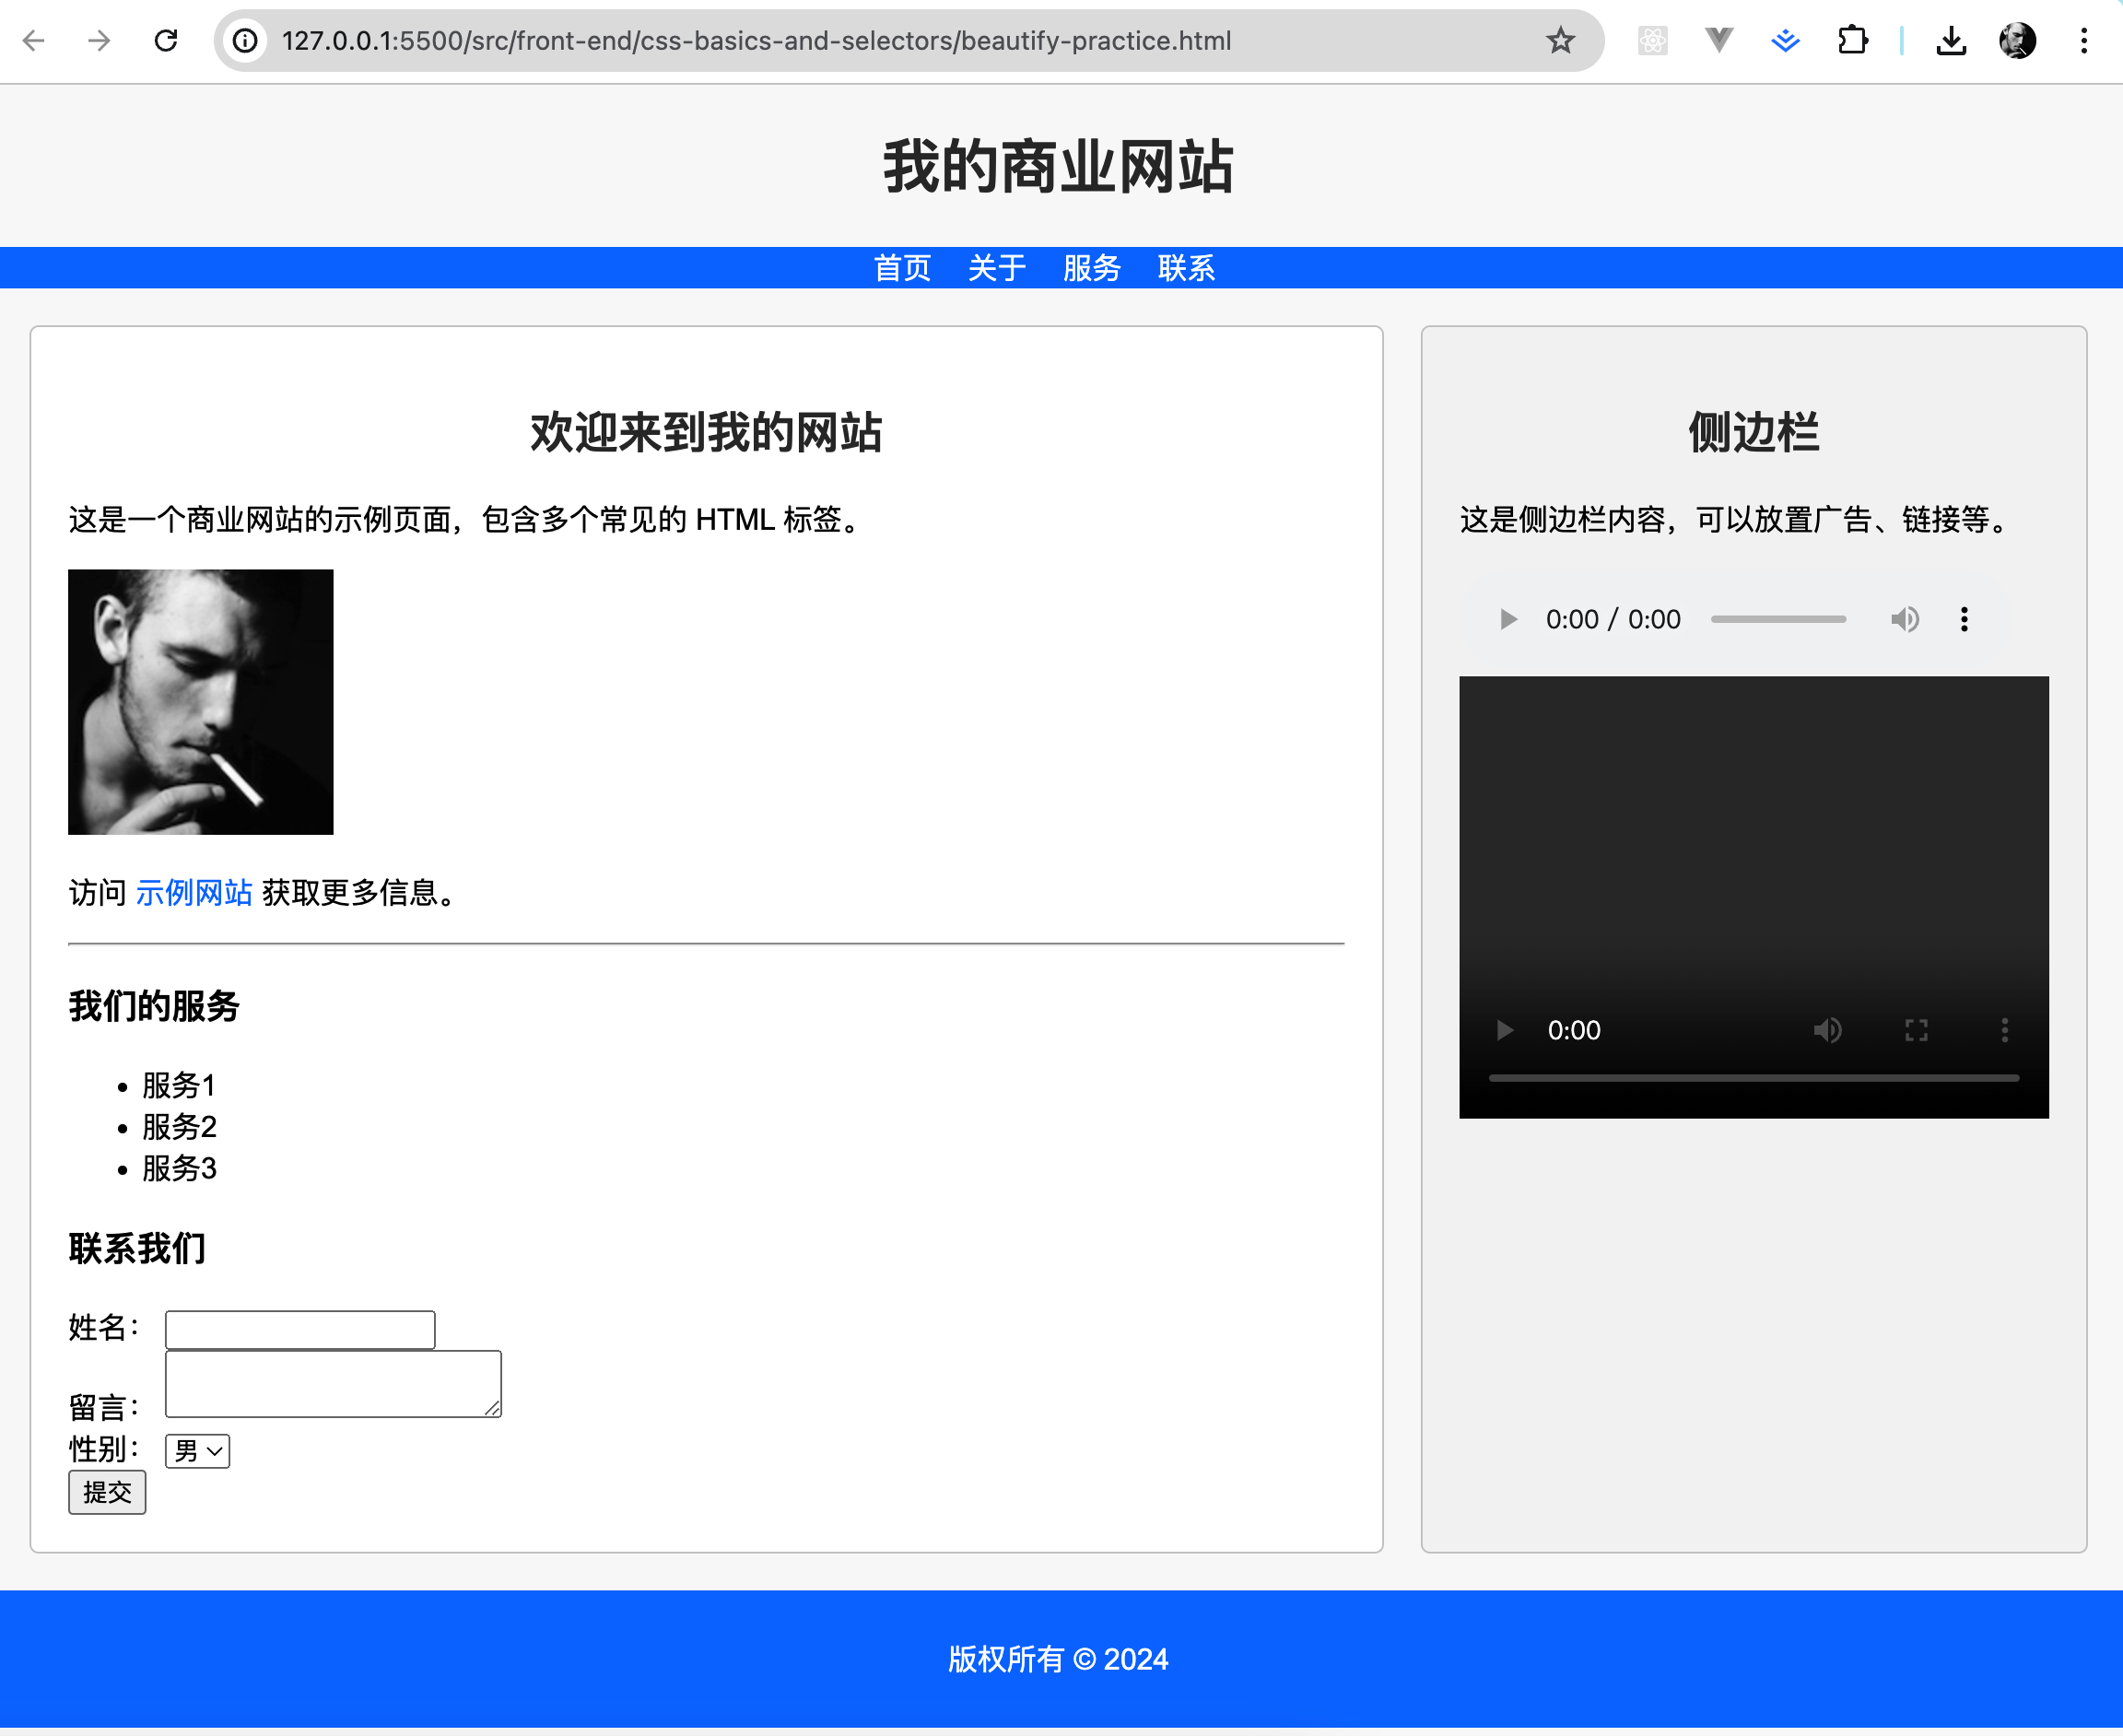Click the browser address bar URL
Image resolution: width=2123 pixels, height=1736 pixels.
coord(756,41)
